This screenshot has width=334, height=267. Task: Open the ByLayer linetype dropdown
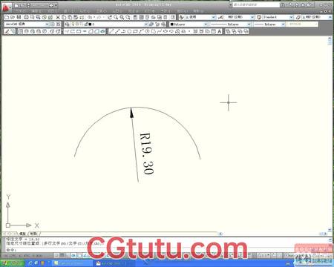[x=231, y=24]
